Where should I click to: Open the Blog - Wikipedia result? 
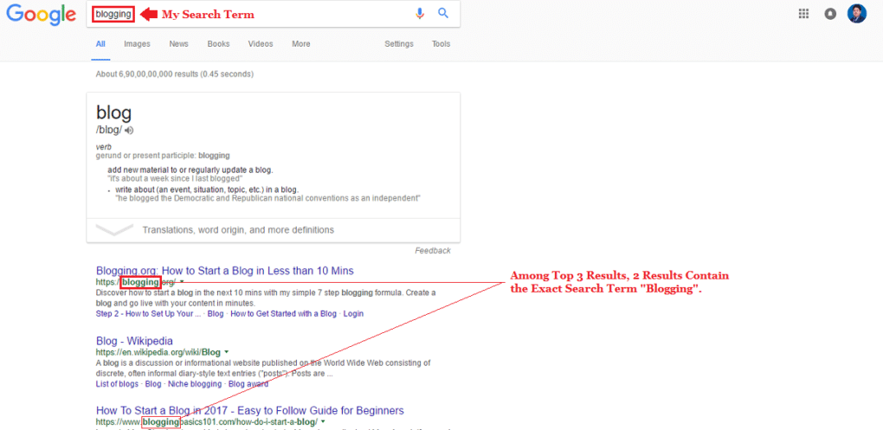point(134,341)
